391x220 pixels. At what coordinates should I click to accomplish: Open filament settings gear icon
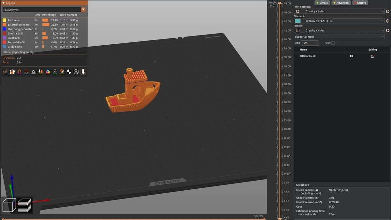[388, 21]
